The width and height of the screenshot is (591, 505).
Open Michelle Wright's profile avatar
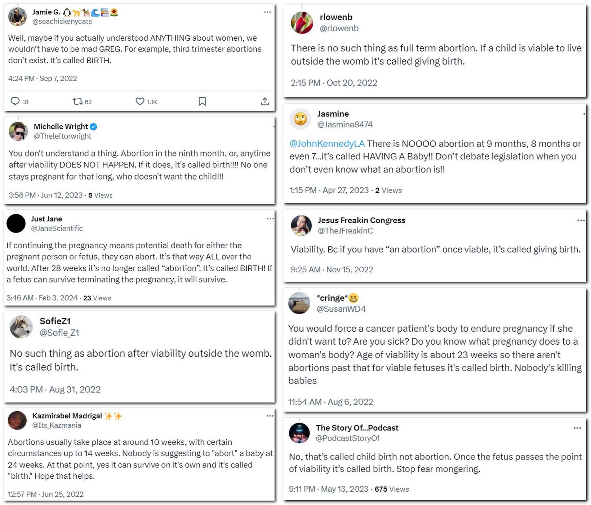pyautogui.click(x=18, y=131)
